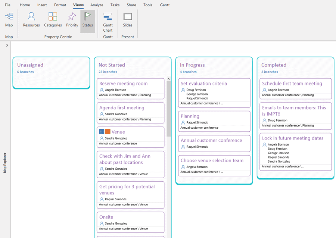This screenshot has height=238, width=336.
Task: Click person icon on Set evaluation criteria card
Action: 183,90
